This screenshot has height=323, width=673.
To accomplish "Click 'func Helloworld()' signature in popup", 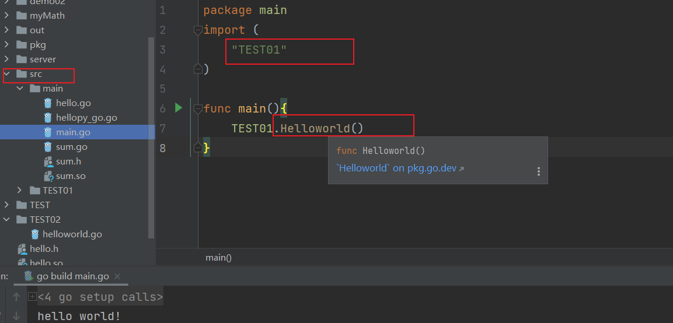I will coord(381,150).
